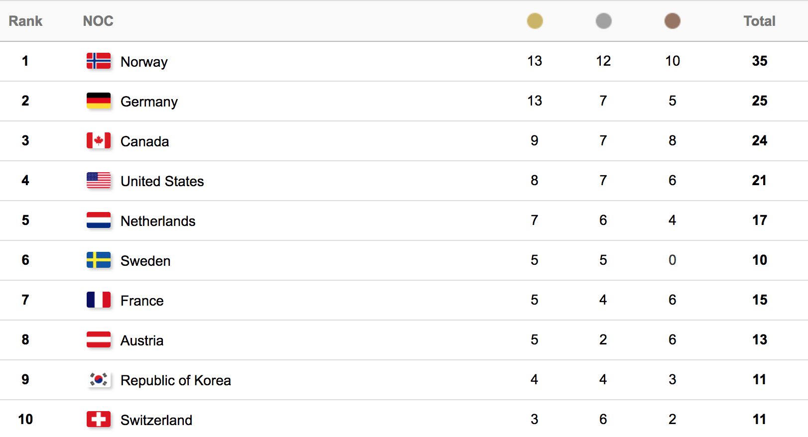Sort by the Rank column header
Screen dimensions: 808x437
25,21
